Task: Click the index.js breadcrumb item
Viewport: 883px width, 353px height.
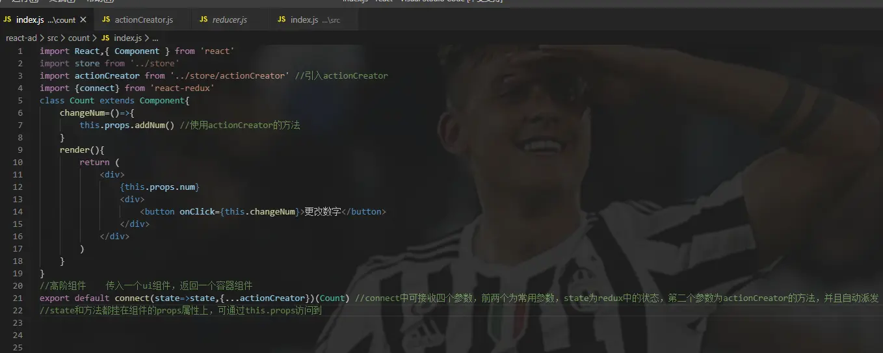Action: 122,38
